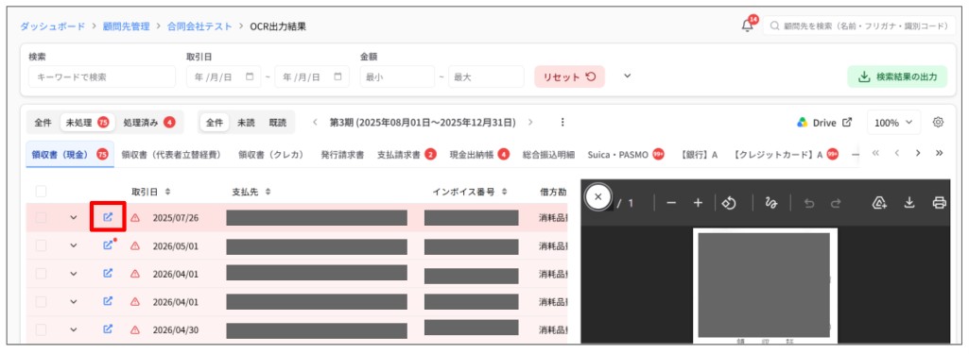Switch to 発行請求書 tab
969x354 pixels.
342,154
